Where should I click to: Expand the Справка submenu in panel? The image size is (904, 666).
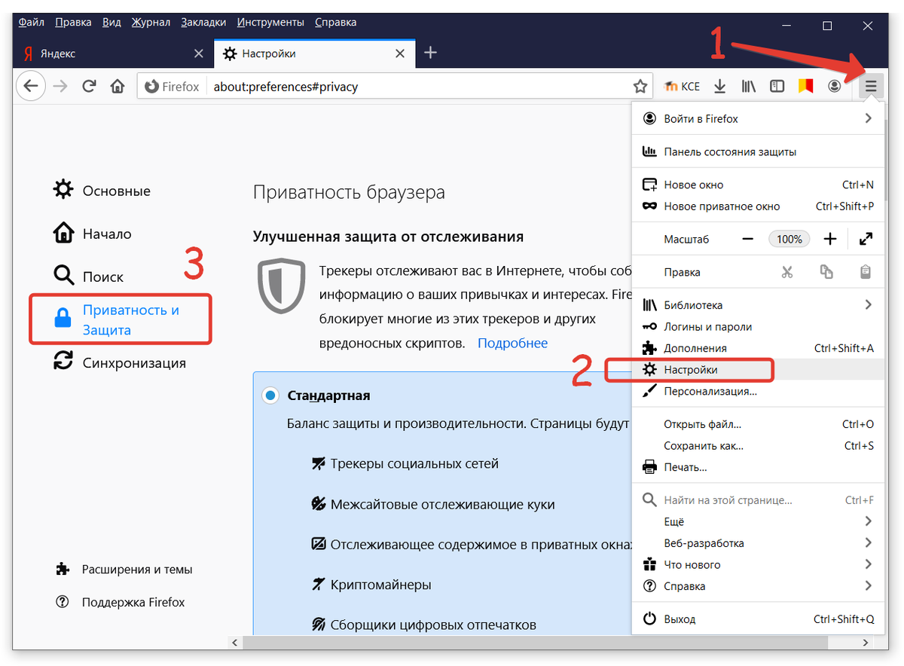(868, 586)
